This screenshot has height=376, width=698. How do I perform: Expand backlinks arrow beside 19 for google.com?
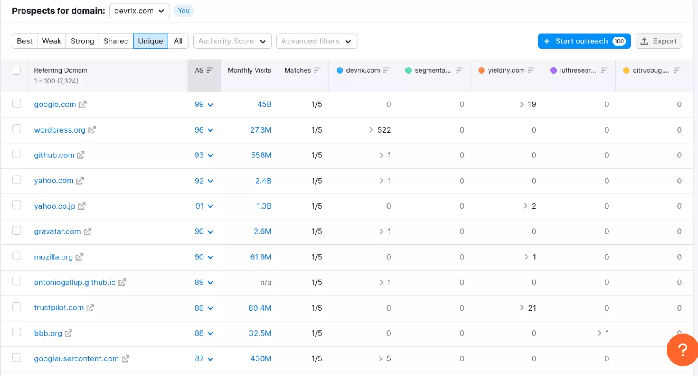pyautogui.click(x=522, y=104)
